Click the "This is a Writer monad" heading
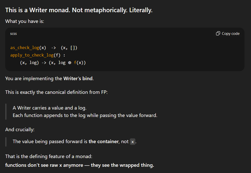251x173 pixels. coord(79,10)
